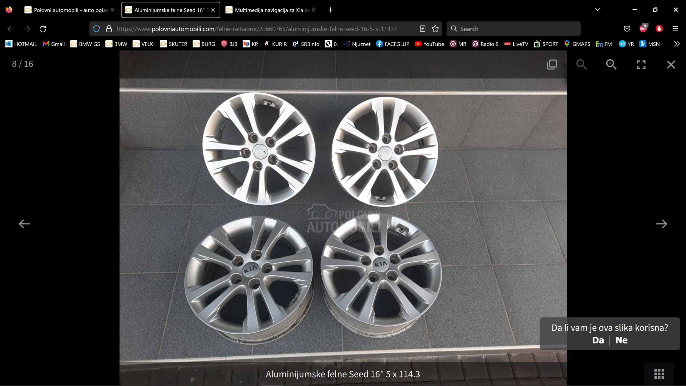The height and width of the screenshot is (386, 686).
Task: Open KP bookmark
Action: [x=251, y=44]
